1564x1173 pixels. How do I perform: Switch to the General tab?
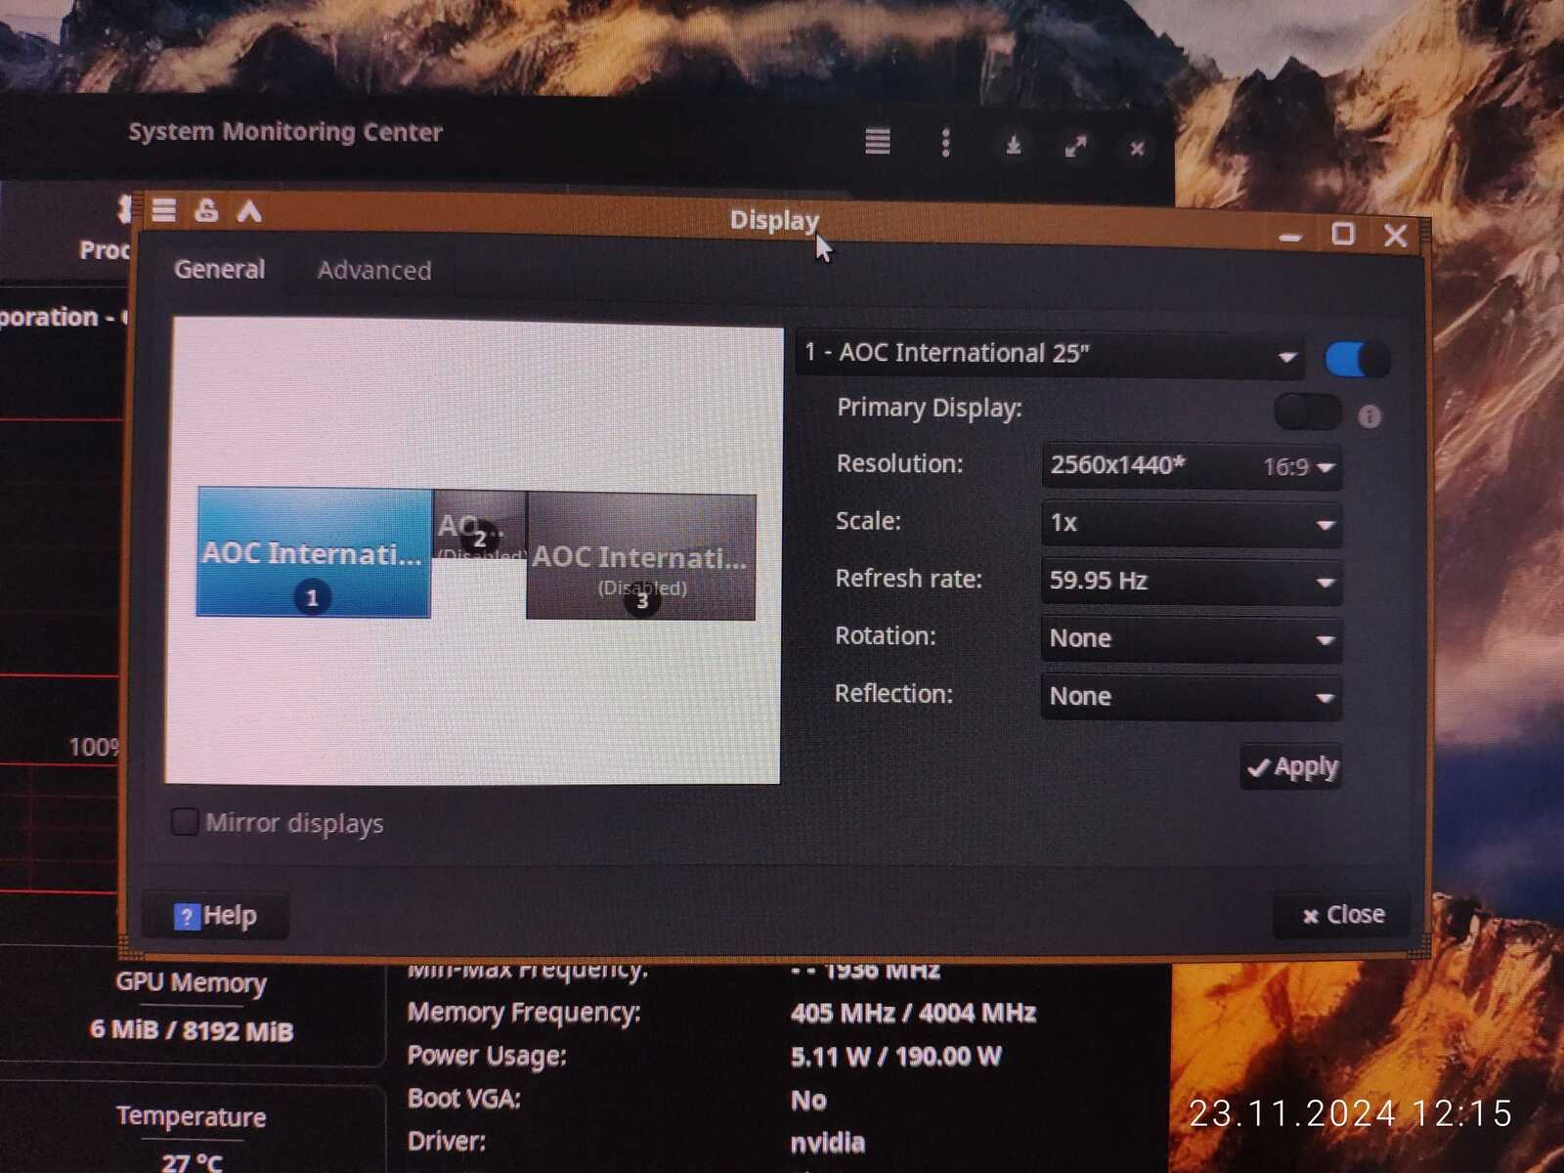pyautogui.click(x=219, y=269)
